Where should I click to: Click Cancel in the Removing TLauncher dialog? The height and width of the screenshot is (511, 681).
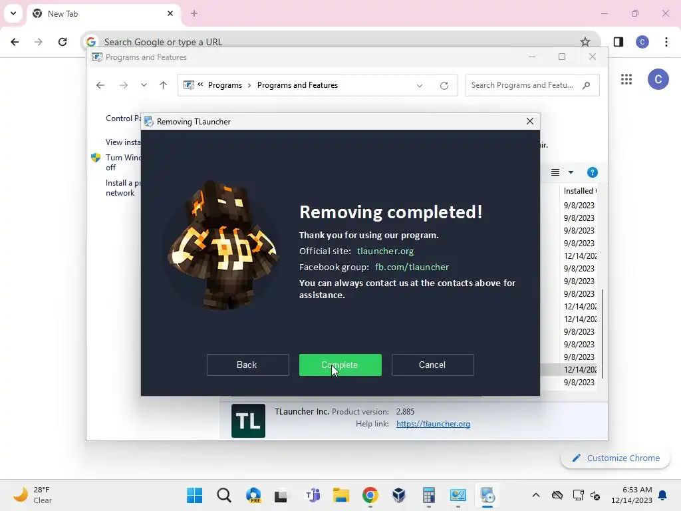pos(432,365)
